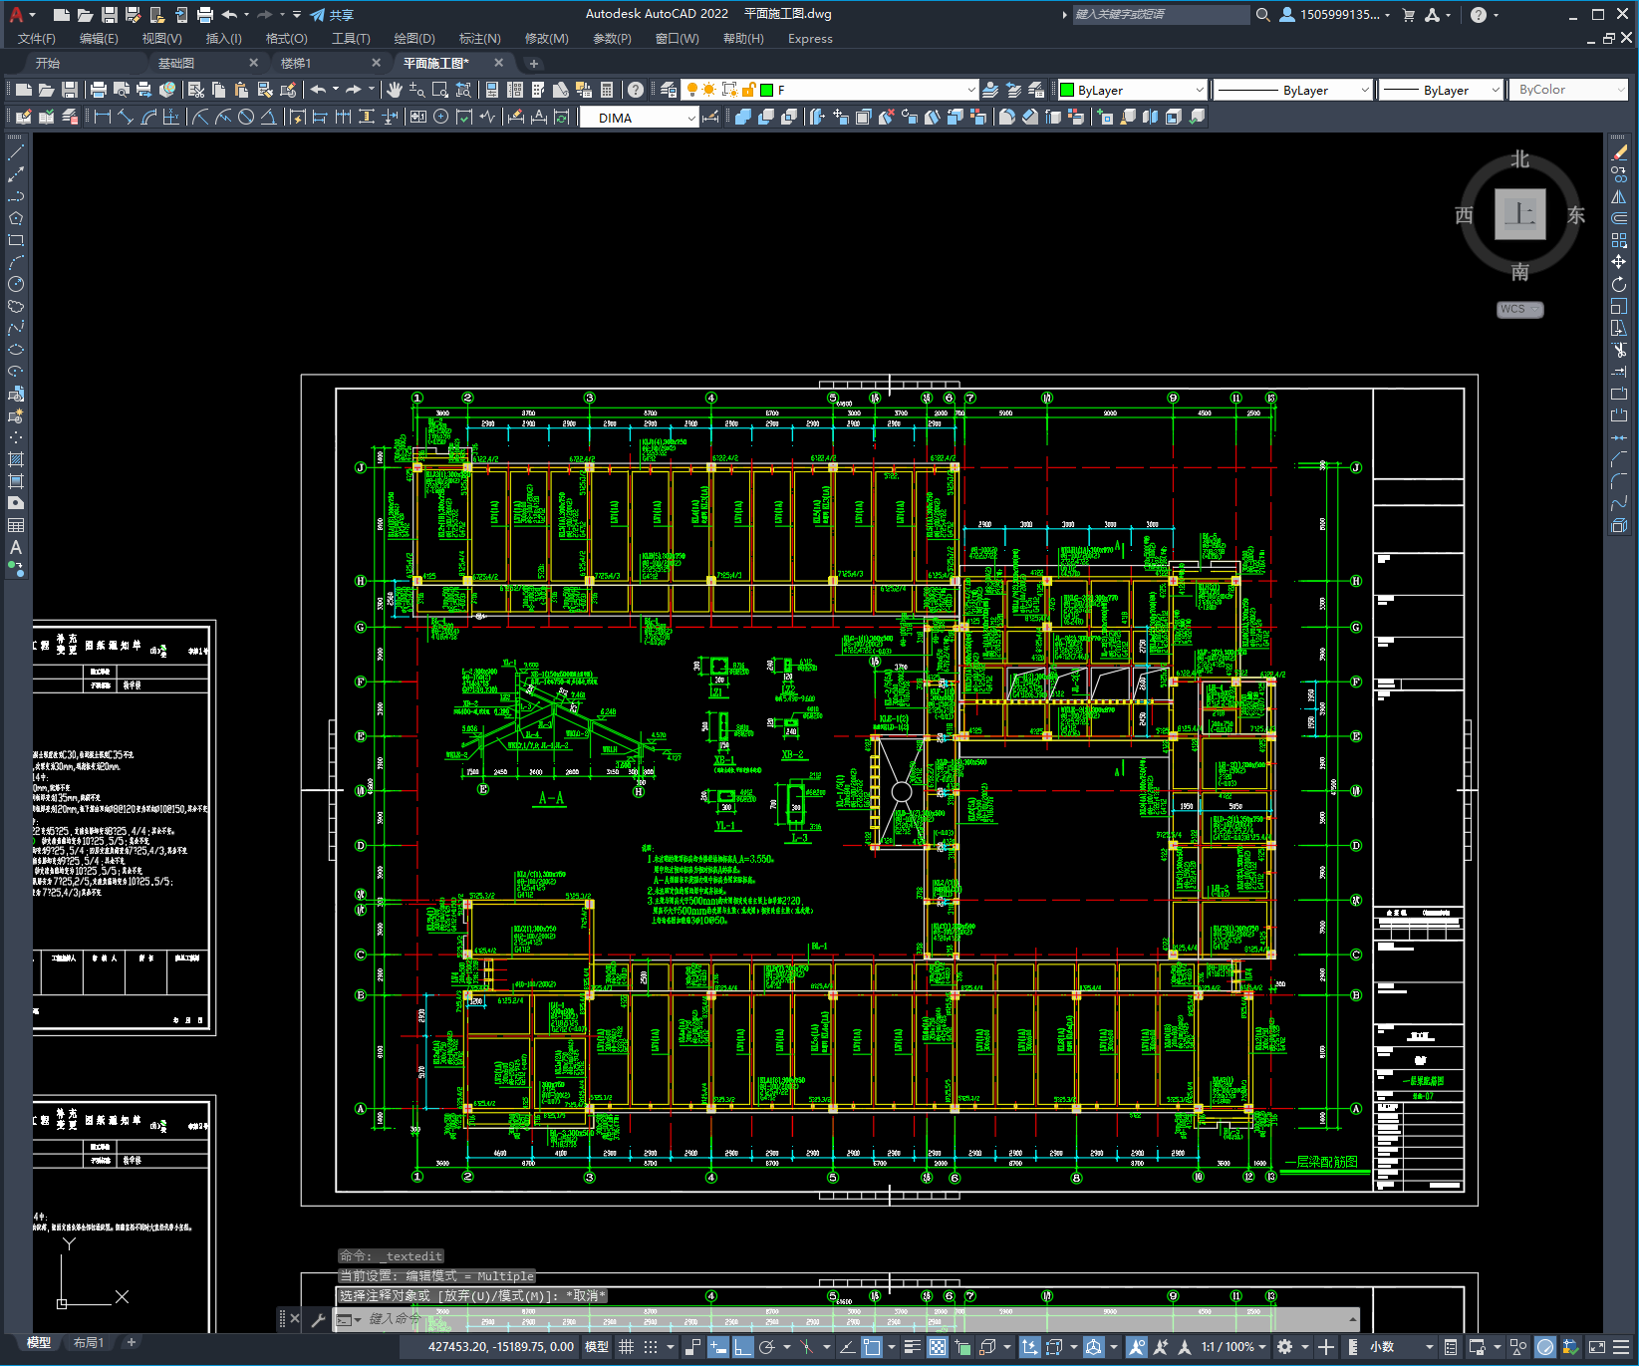This screenshot has height=1366, width=1639.
Task: Open the 绘图(D) menu
Action: tap(414, 39)
